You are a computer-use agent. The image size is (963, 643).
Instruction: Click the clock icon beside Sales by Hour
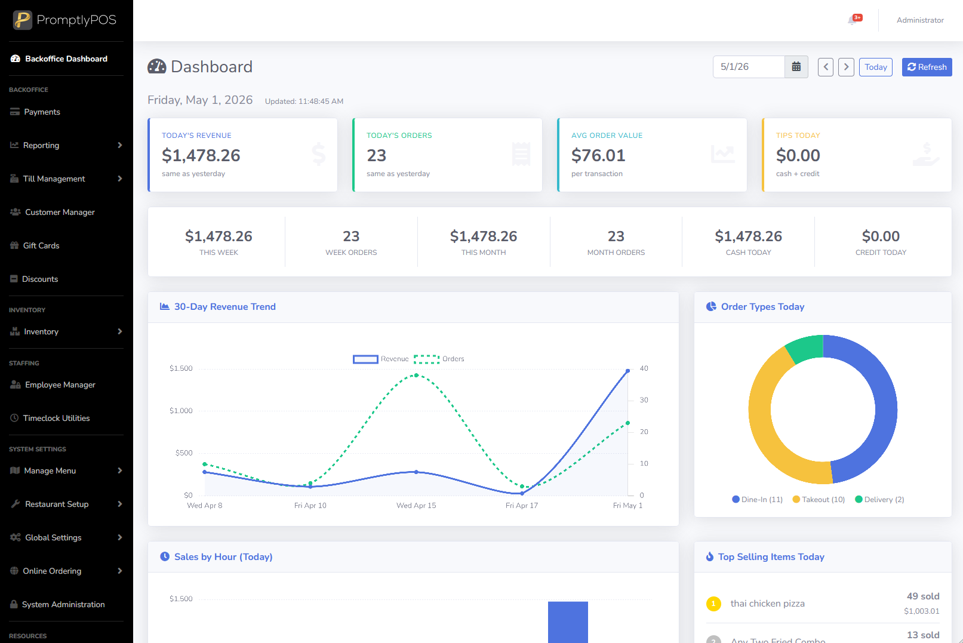165,556
